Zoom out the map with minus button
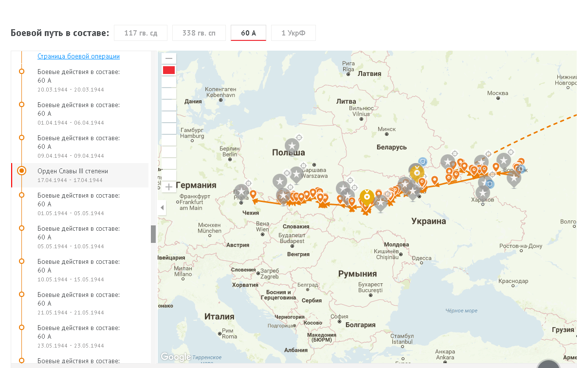This screenshot has width=587, height=368. pyautogui.click(x=169, y=58)
